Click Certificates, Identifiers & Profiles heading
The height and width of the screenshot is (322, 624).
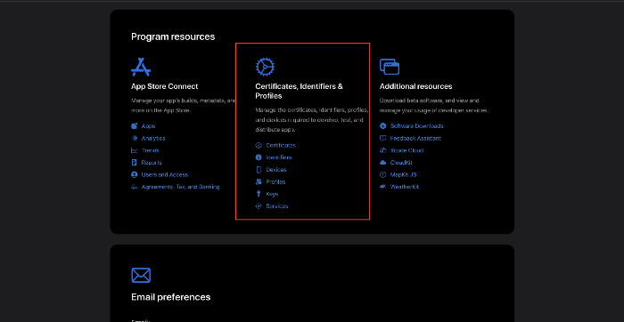299,91
